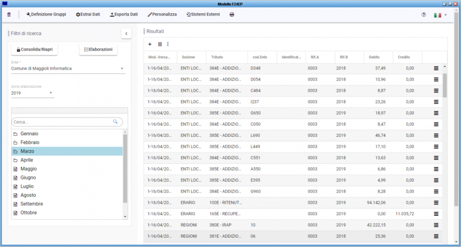Select Febbraio in the month list
This screenshot has width=461, height=247.
(x=30, y=142)
